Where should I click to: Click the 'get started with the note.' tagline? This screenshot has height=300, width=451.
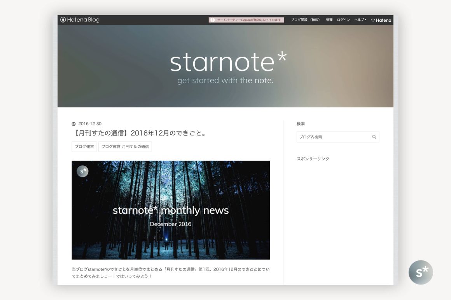pyautogui.click(x=226, y=81)
